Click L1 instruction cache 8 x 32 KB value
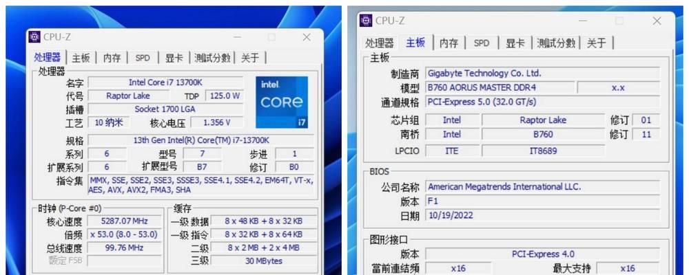Image resolution: width=689 pixels, height=275 pixels. click(x=264, y=234)
